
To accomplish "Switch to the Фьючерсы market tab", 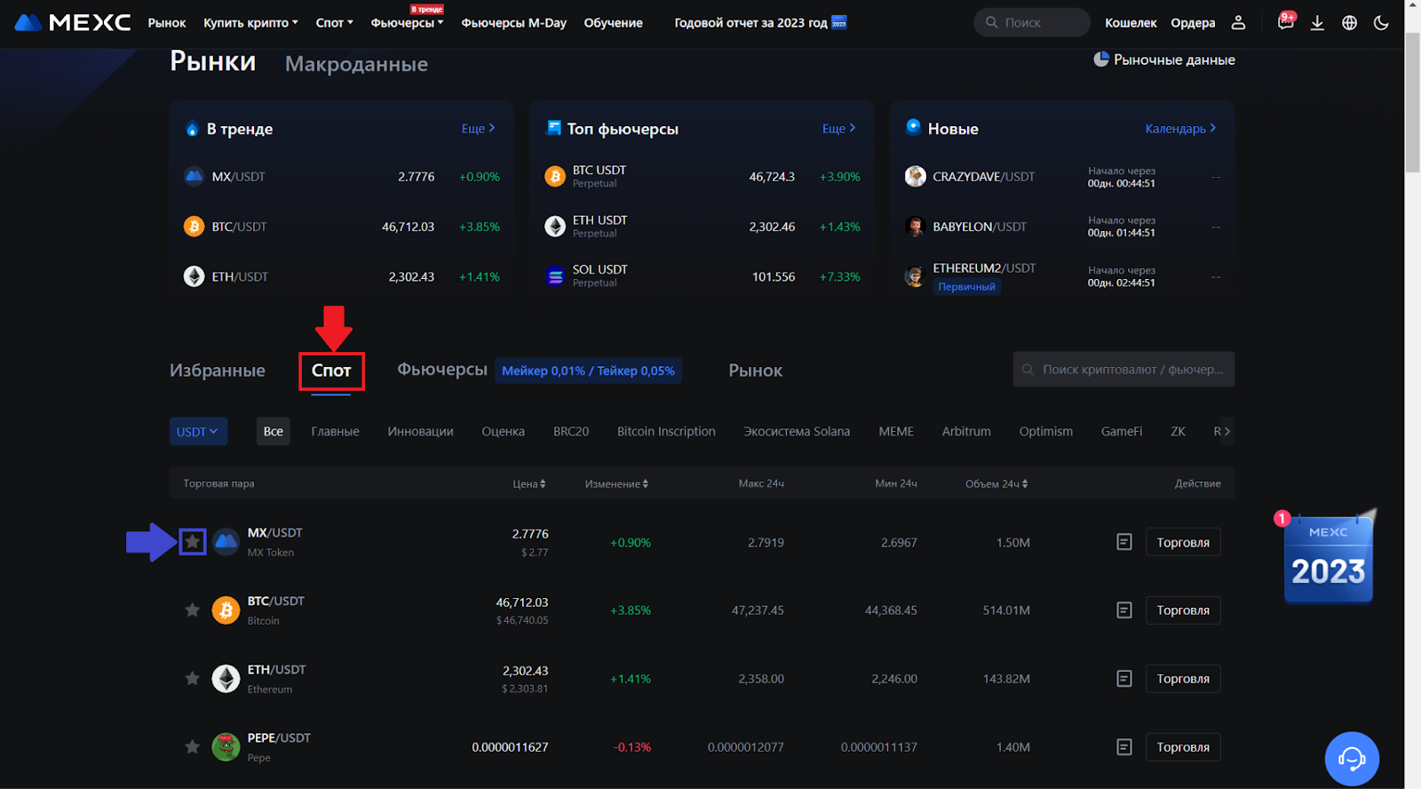I will tap(442, 370).
